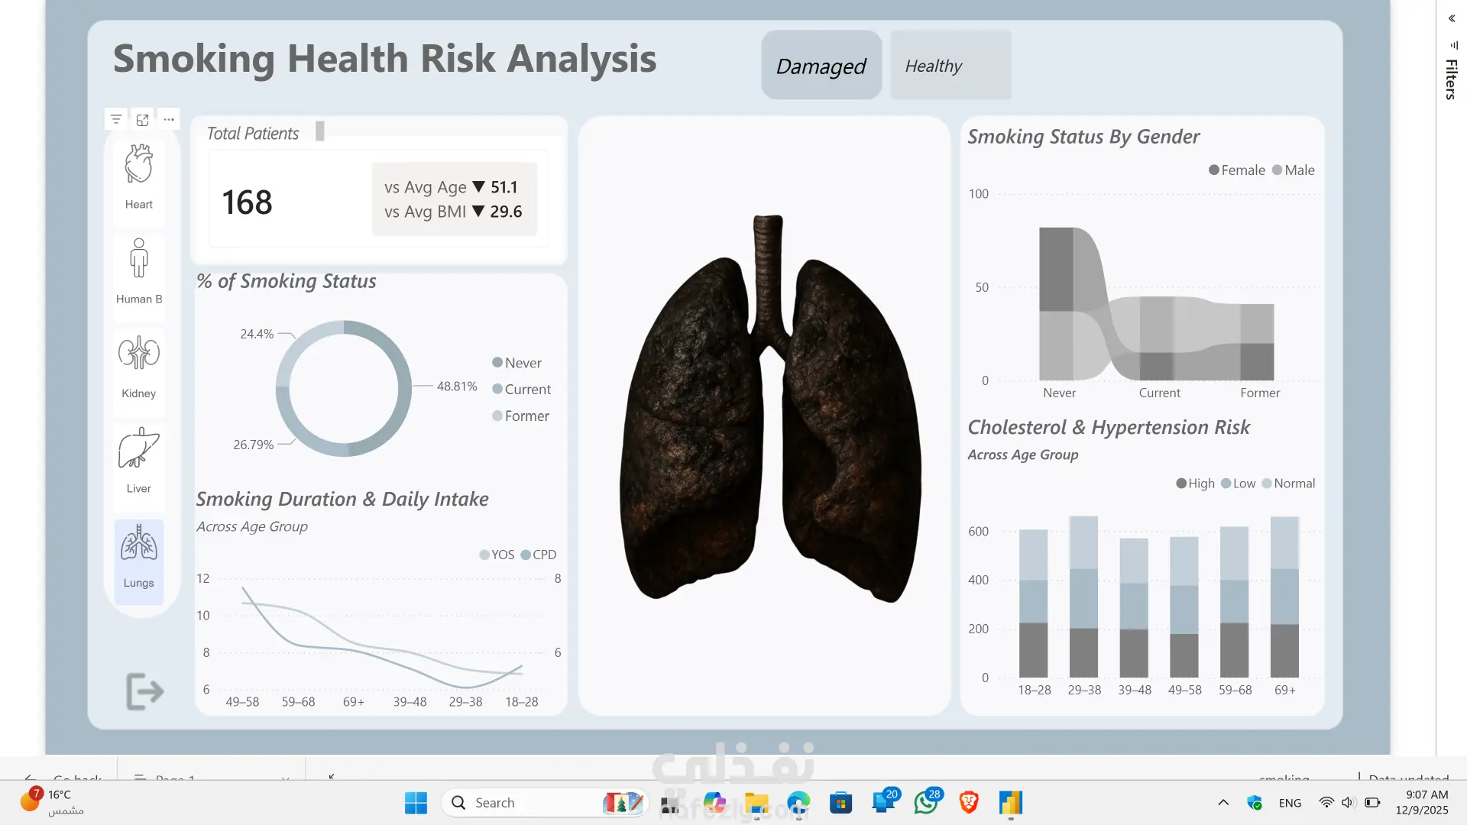Open WhatsApp from the taskbar

926,803
